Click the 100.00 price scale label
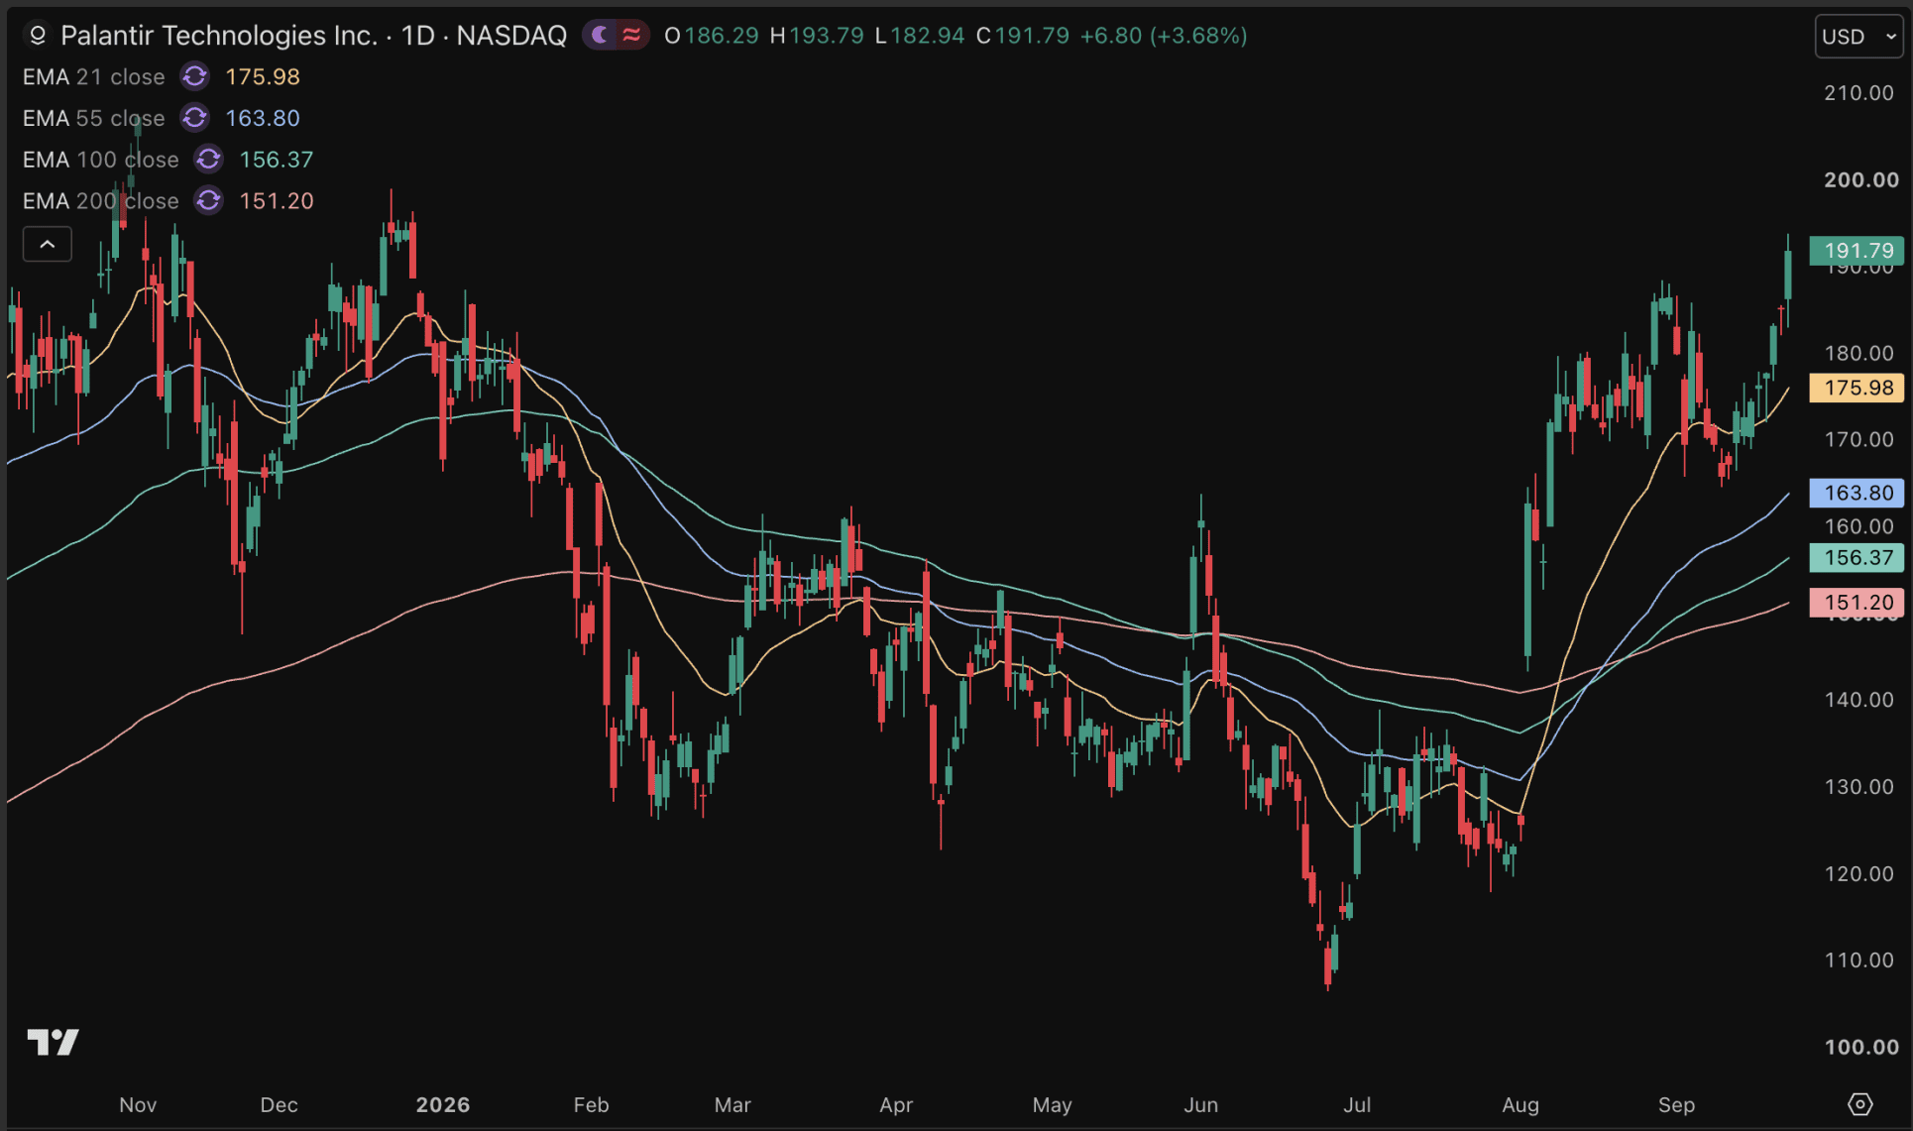 click(1861, 1047)
